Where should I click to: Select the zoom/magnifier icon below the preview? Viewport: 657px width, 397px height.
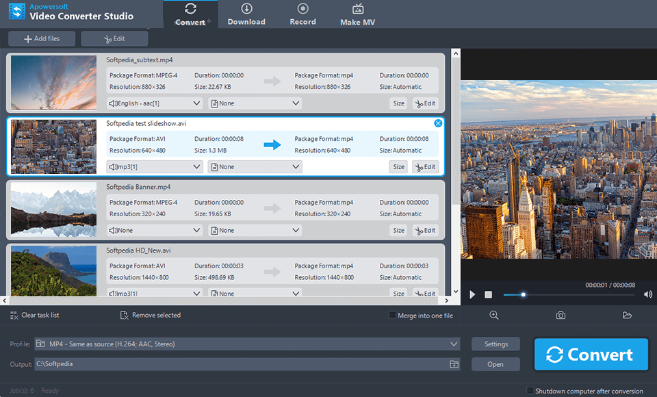pyautogui.click(x=494, y=315)
